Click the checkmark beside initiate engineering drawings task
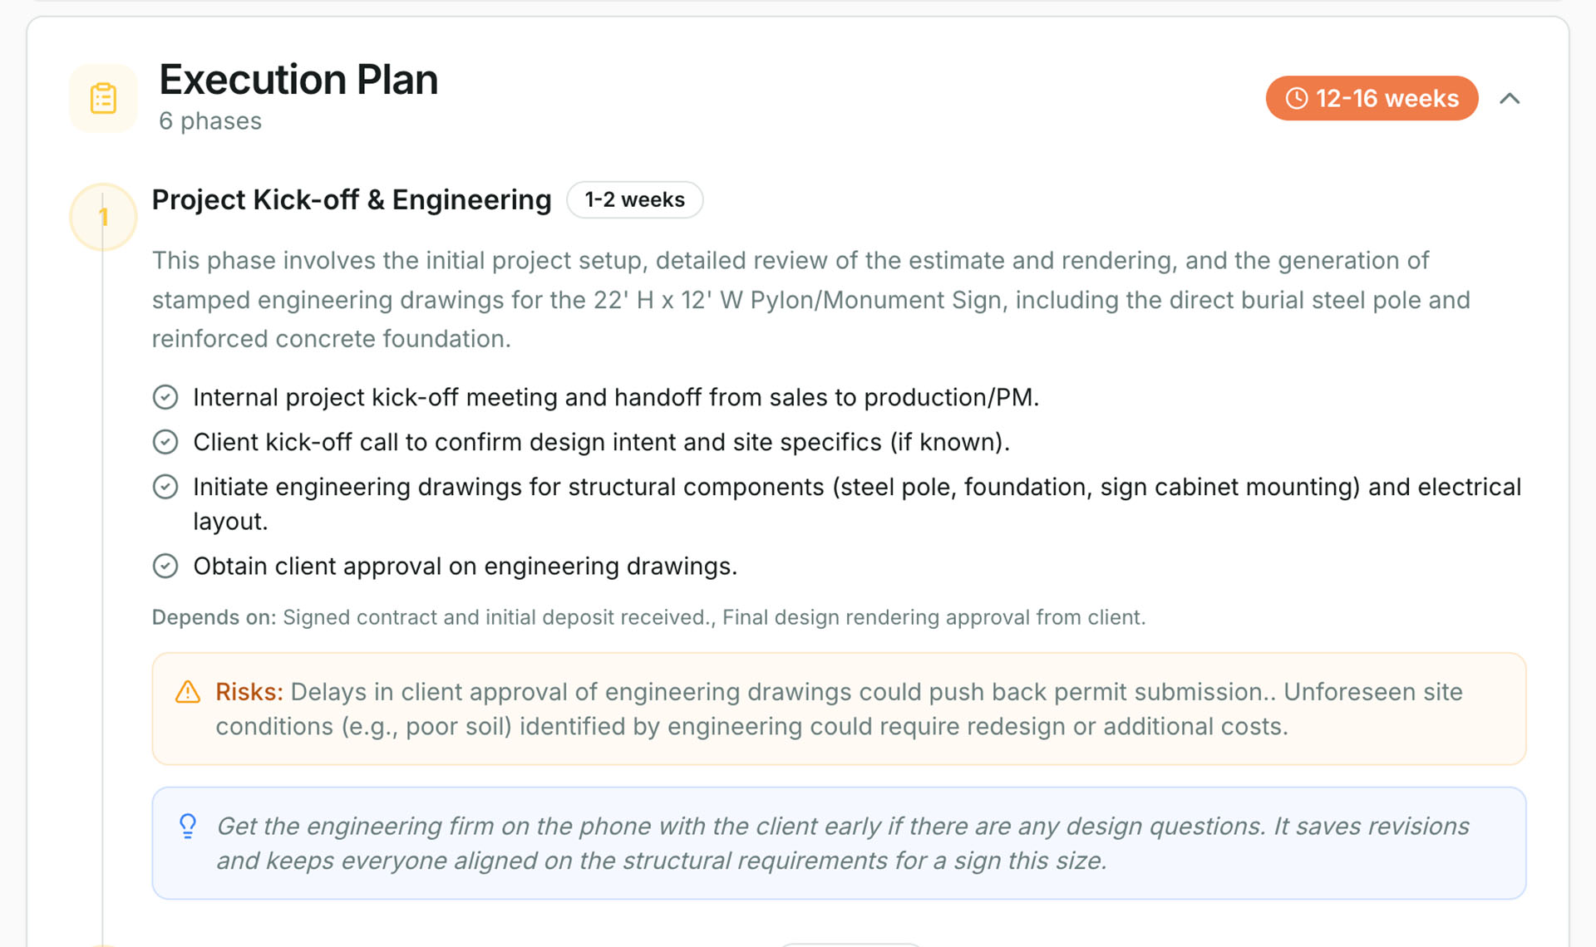 click(x=165, y=487)
